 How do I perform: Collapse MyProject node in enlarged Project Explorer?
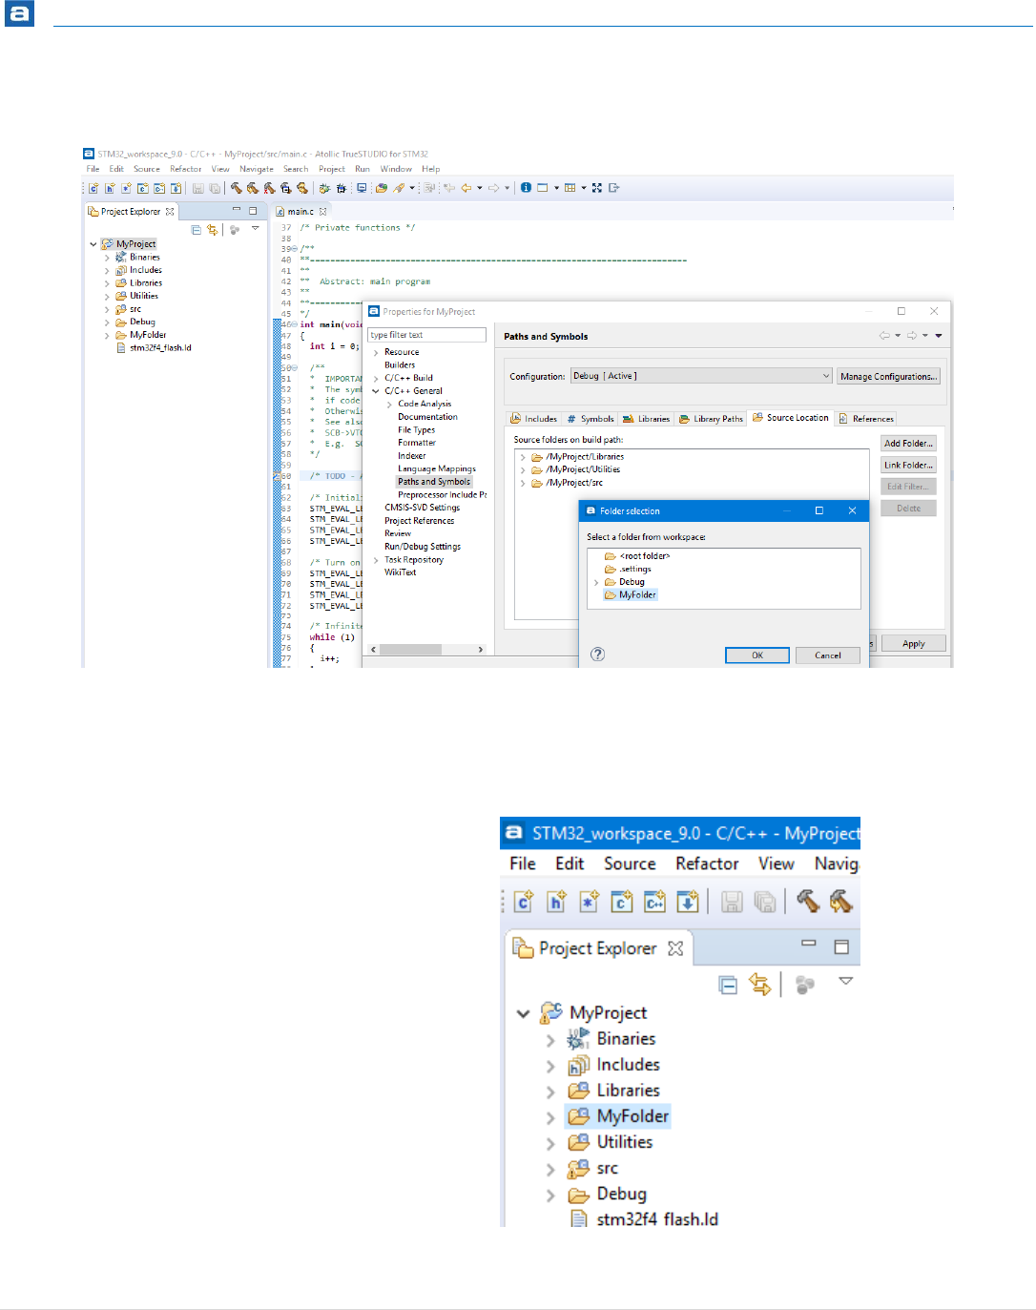tap(523, 1013)
